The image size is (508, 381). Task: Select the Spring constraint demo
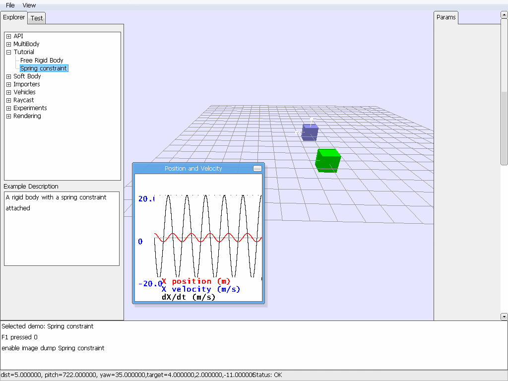pyautogui.click(x=44, y=68)
